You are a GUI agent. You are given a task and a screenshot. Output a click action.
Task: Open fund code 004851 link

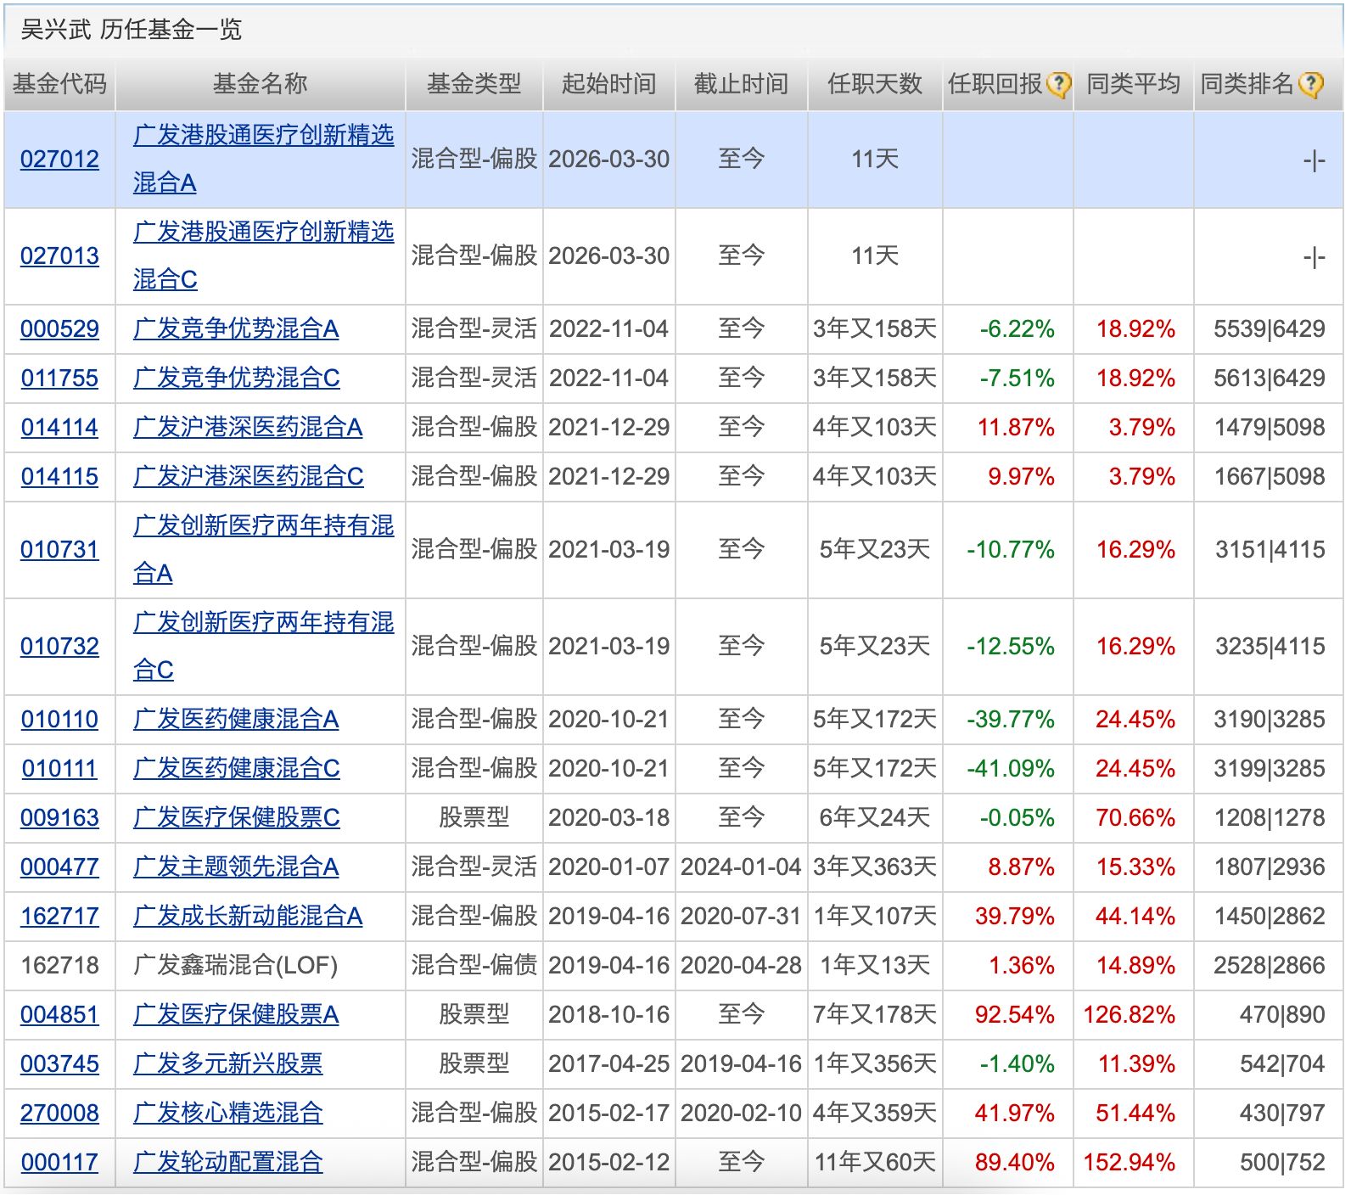59,1015
